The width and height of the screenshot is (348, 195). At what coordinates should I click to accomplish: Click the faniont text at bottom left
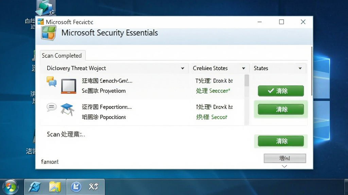(50, 162)
